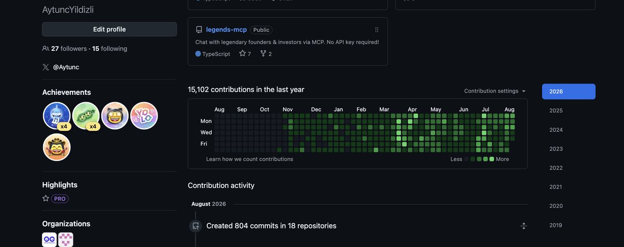This screenshot has height=247, width=624.
Task: Open the @Aytunc X profile link
Action: (66, 67)
